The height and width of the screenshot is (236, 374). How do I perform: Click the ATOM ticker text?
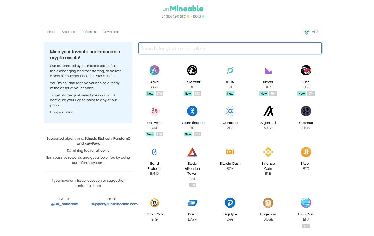click(x=306, y=128)
